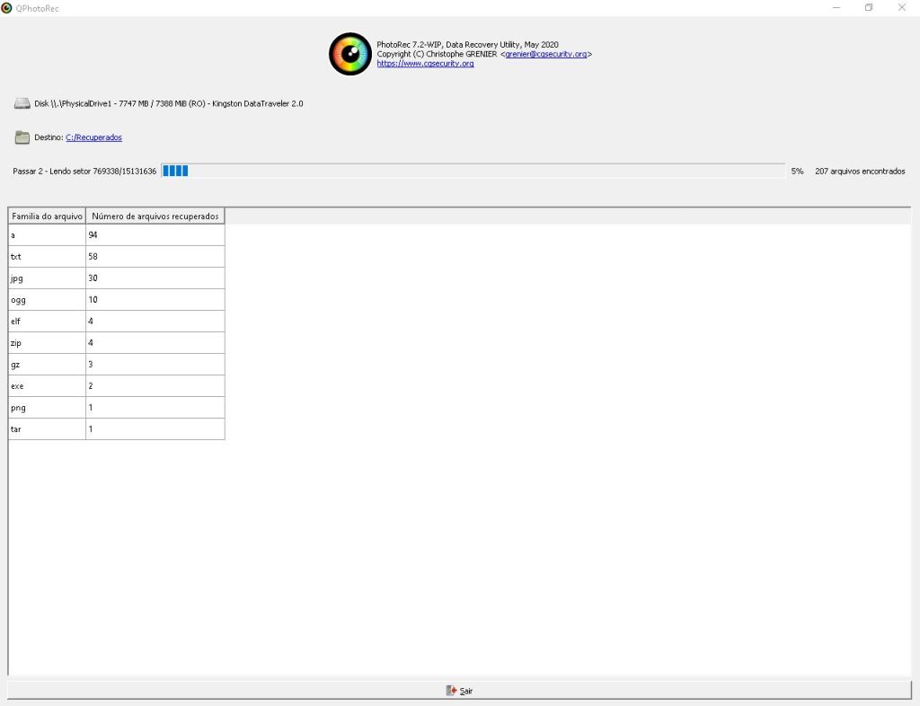Select the exe file family cell

[47, 386]
